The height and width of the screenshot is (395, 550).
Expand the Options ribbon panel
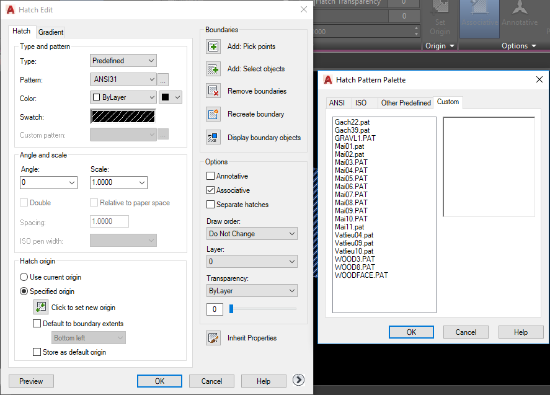518,46
